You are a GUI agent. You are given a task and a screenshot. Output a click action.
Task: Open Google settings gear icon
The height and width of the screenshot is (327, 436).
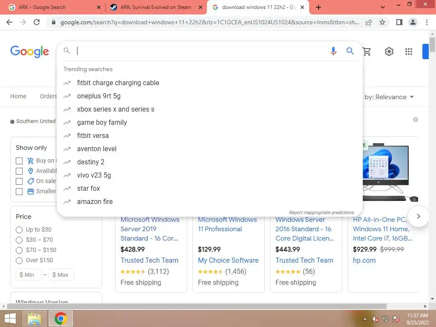tap(389, 52)
